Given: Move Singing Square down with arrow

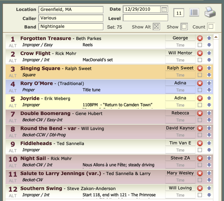Looking at the screenshot, I should (x=209, y=75).
